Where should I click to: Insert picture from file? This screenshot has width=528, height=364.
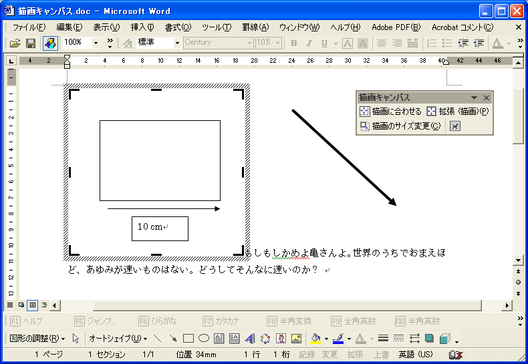click(296, 339)
